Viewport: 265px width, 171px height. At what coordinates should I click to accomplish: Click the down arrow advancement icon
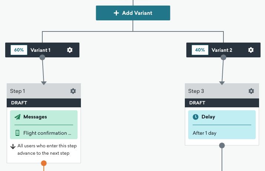coord(13,147)
